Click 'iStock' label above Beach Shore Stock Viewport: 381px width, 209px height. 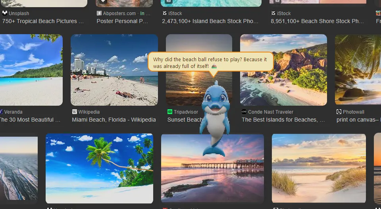[x=284, y=14]
